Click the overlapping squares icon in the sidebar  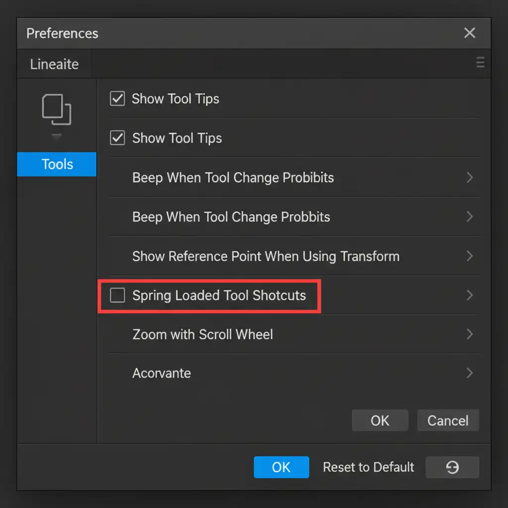(x=57, y=109)
